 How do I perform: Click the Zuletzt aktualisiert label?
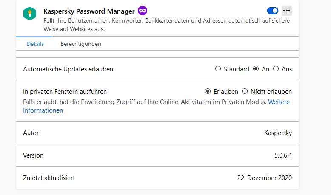click(49, 178)
